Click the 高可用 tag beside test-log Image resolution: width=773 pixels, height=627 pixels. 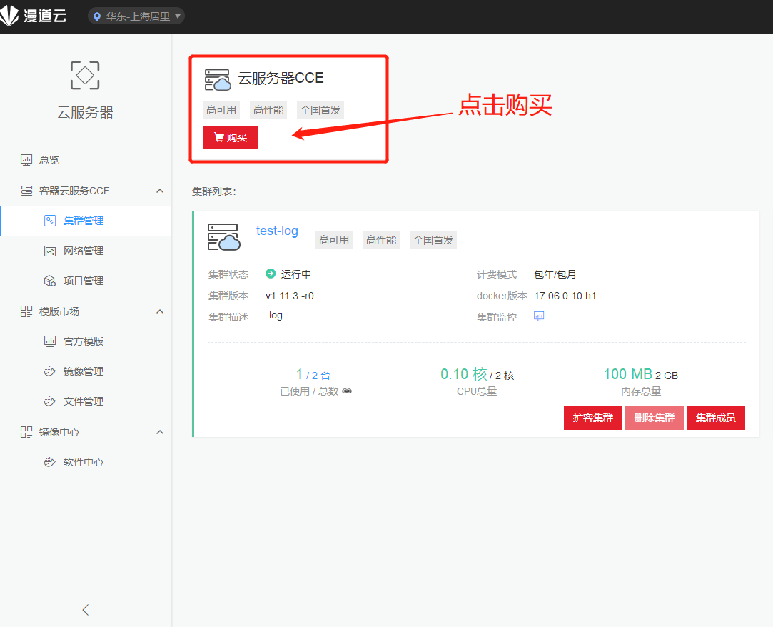[334, 240]
